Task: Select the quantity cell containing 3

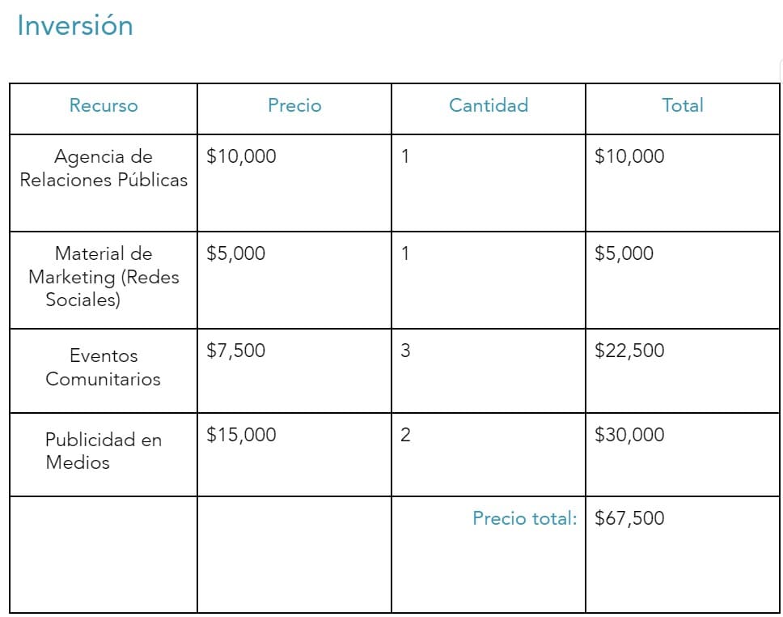Action: 405,351
